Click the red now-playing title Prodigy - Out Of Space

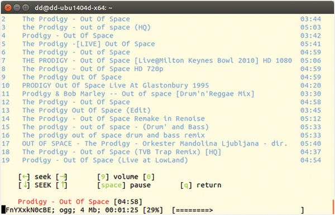64,202
